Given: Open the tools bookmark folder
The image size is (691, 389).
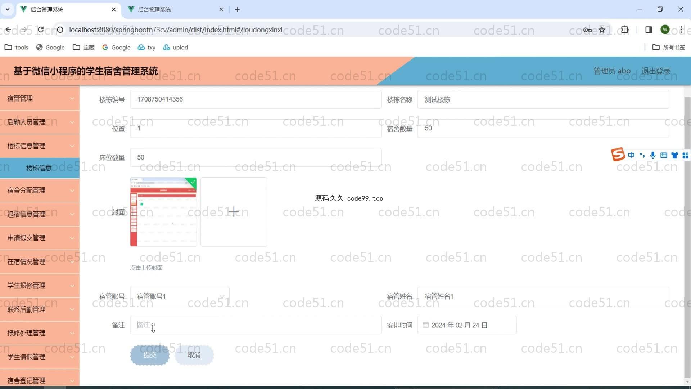Looking at the screenshot, I should coord(16,47).
